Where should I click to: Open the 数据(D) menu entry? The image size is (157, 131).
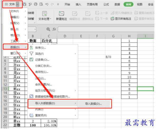pyautogui.click(x=16, y=47)
